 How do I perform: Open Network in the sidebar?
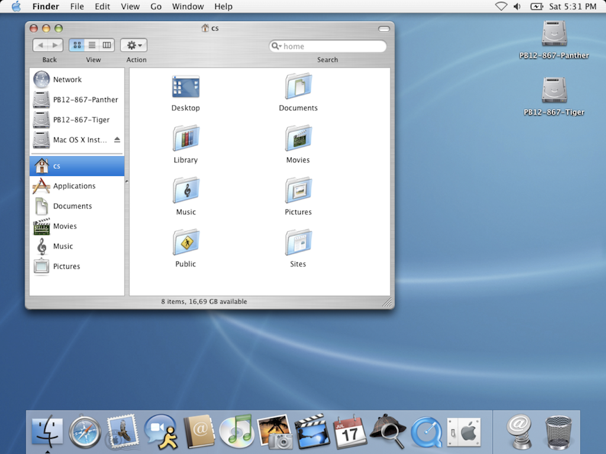(x=77, y=80)
